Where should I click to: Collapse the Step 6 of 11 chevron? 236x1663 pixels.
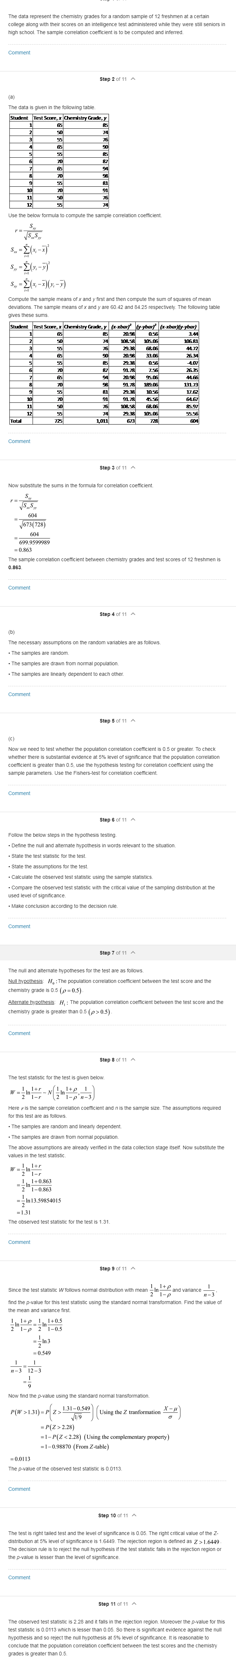click(133, 820)
